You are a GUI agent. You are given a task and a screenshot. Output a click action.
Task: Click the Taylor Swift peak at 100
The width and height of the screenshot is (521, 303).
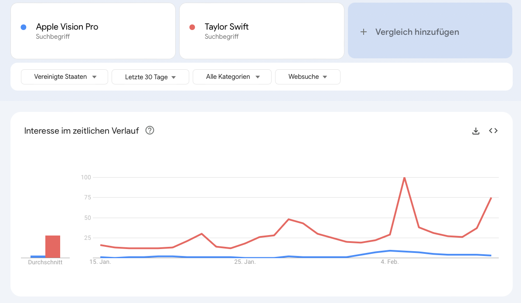tap(405, 178)
